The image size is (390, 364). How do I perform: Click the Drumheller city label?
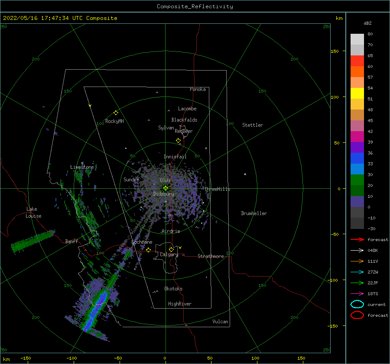tap(254, 213)
